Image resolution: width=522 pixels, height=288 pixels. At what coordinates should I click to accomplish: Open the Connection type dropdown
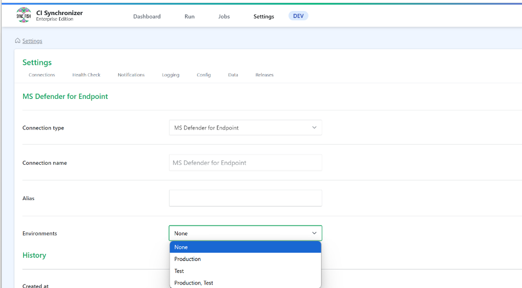tap(245, 128)
